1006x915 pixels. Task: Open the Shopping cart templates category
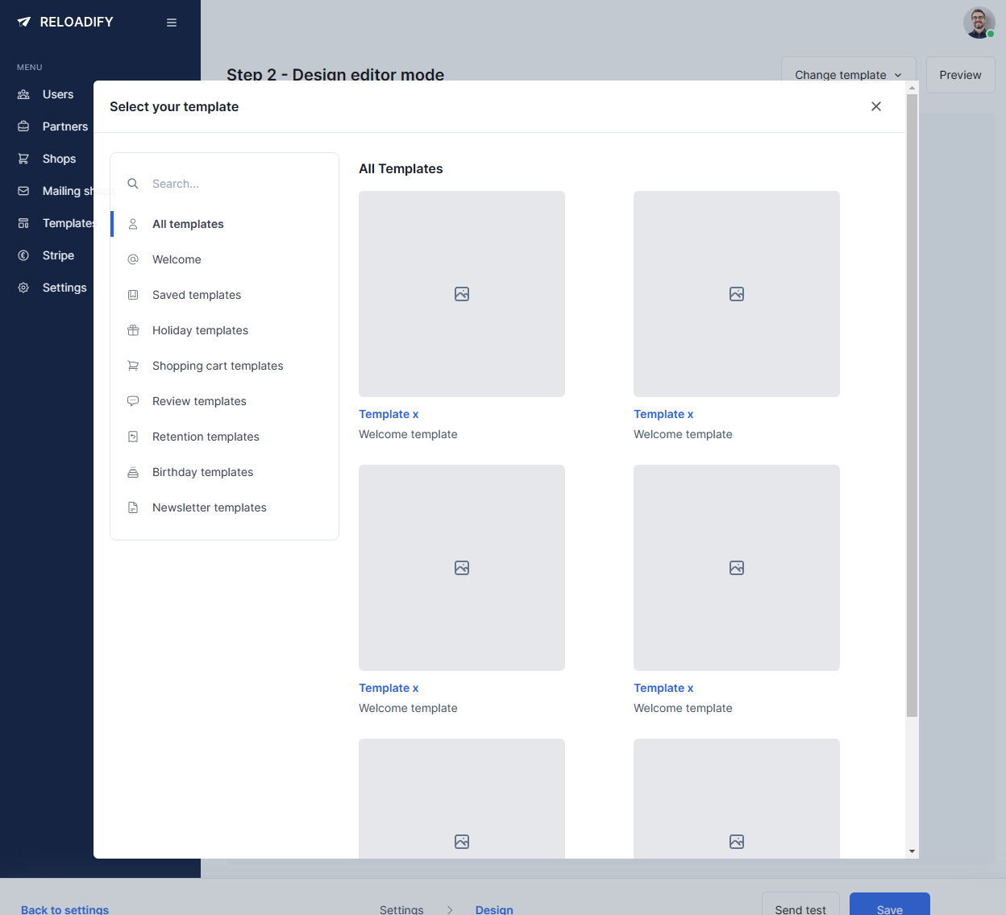tap(218, 366)
